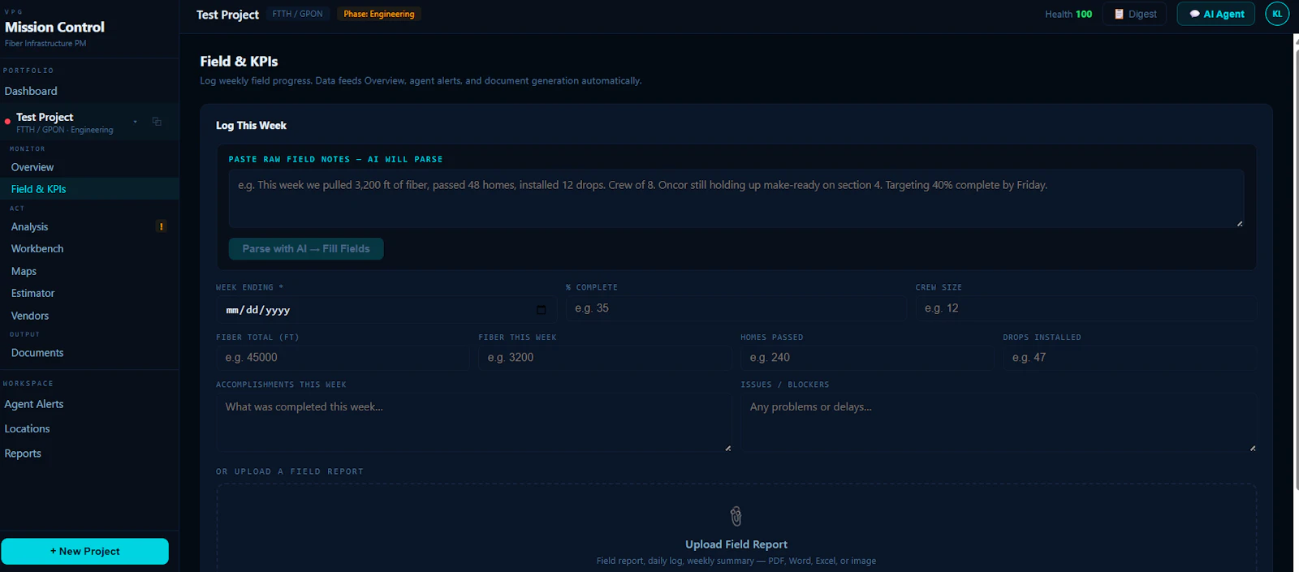Click the Fiber Total (FT) field
Viewport: 1299px width, 572px height.
click(343, 358)
